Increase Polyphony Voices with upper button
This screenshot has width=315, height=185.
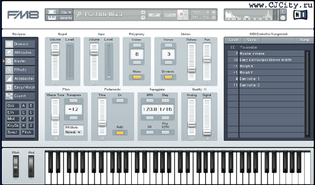(137, 45)
